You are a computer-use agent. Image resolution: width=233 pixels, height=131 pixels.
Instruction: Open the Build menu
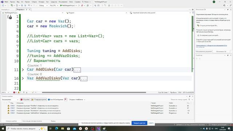tap(34, 2)
